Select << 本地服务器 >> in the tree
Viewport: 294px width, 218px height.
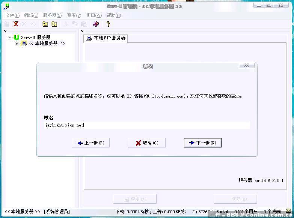(x=47, y=44)
